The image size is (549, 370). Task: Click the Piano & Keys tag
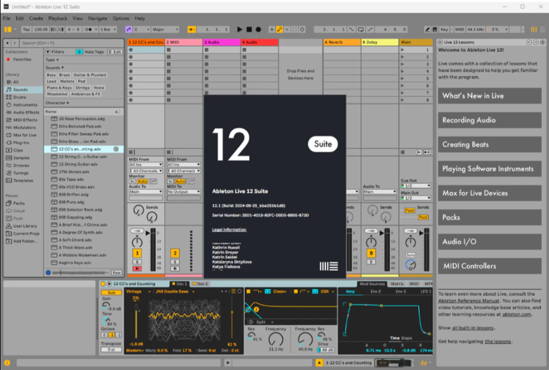59,87
